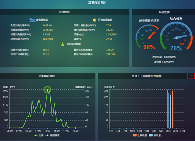Screen dimensions: 195x141
Task: Toggle the blue 发电量 legend series
Action: tap(155, 135)
